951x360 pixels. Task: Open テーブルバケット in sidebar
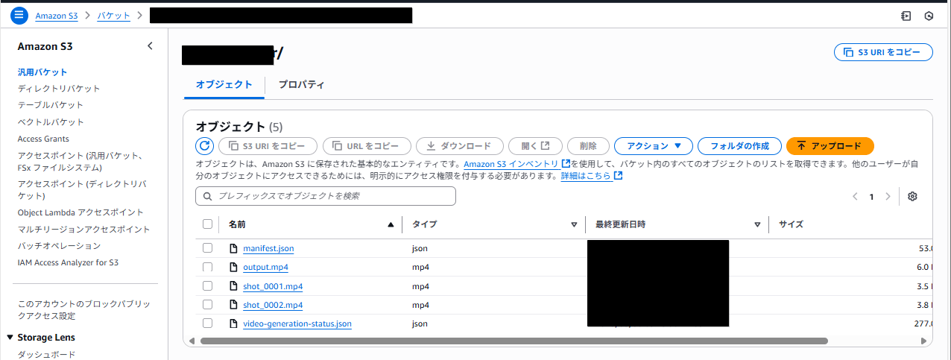[x=51, y=105]
